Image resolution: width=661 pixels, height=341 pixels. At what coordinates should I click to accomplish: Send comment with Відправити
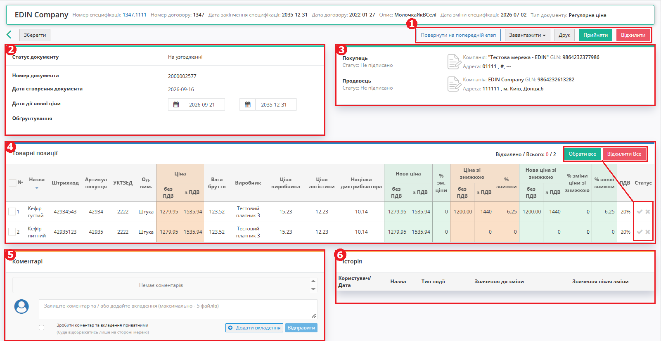pos(301,328)
